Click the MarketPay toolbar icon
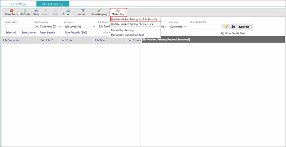 click(118, 10)
